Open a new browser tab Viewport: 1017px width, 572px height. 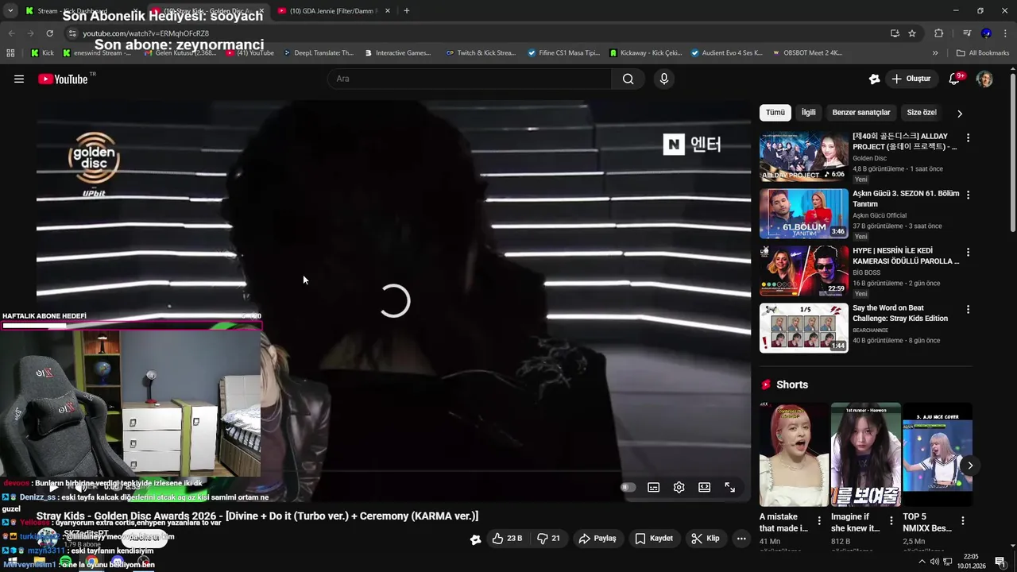(x=407, y=11)
